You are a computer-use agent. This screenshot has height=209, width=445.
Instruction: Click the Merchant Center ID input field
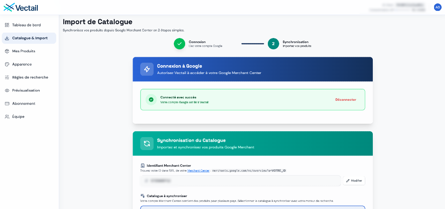[241, 181]
